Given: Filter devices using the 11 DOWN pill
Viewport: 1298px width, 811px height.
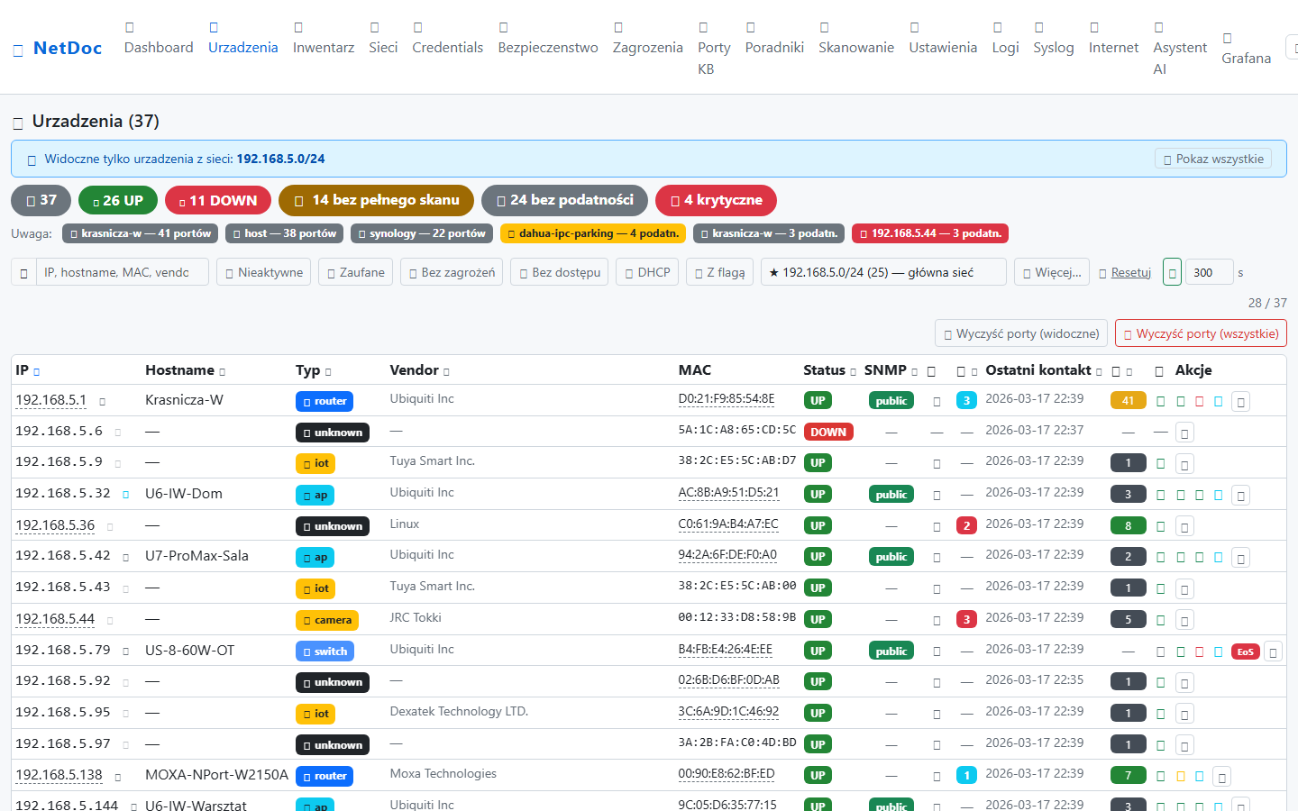Looking at the screenshot, I should click(x=218, y=200).
